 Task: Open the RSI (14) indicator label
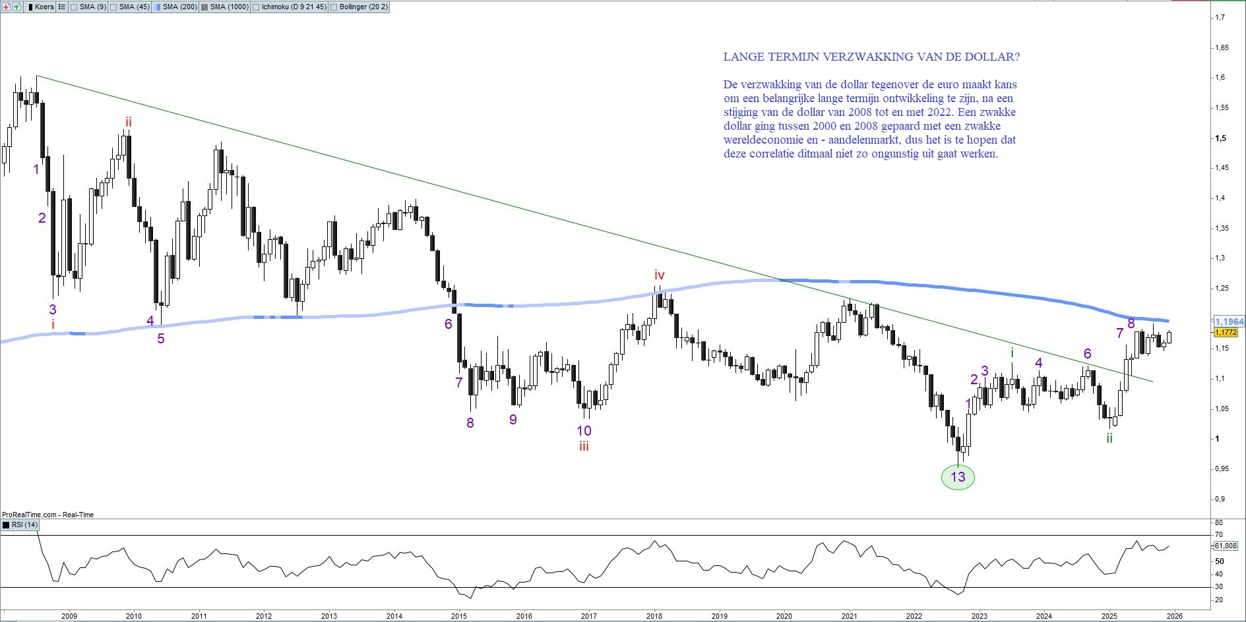pyautogui.click(x=25, y=525)
